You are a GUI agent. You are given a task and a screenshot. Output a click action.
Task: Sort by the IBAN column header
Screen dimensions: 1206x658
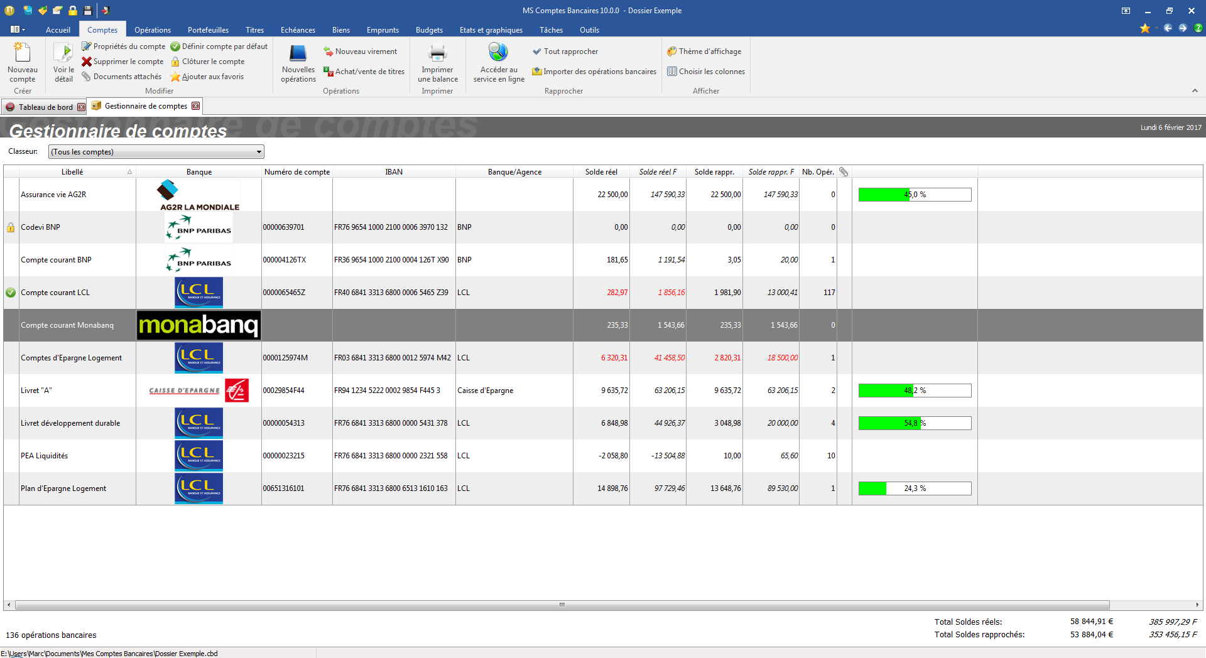(394, 172)
